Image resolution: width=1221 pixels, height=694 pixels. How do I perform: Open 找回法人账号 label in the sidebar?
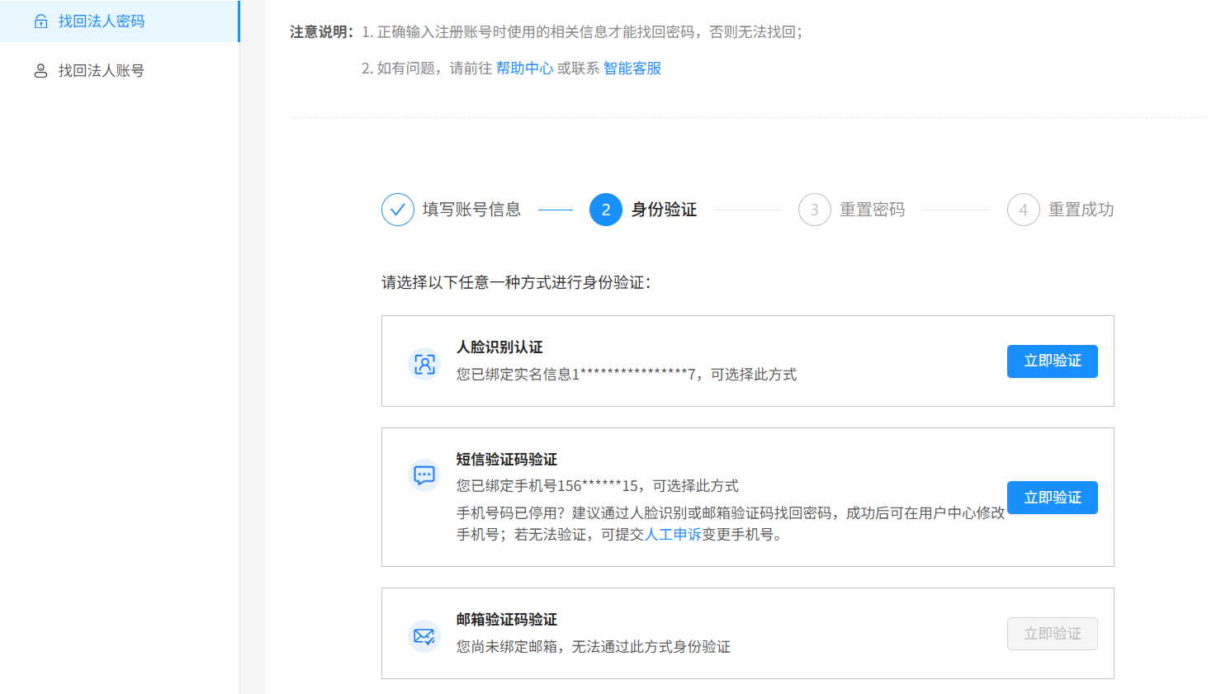coord(101,71)
